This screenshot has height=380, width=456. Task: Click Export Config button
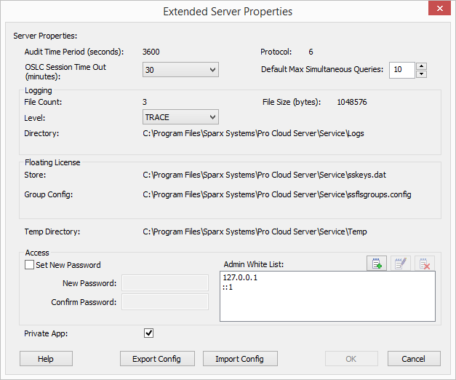point(157,358)
